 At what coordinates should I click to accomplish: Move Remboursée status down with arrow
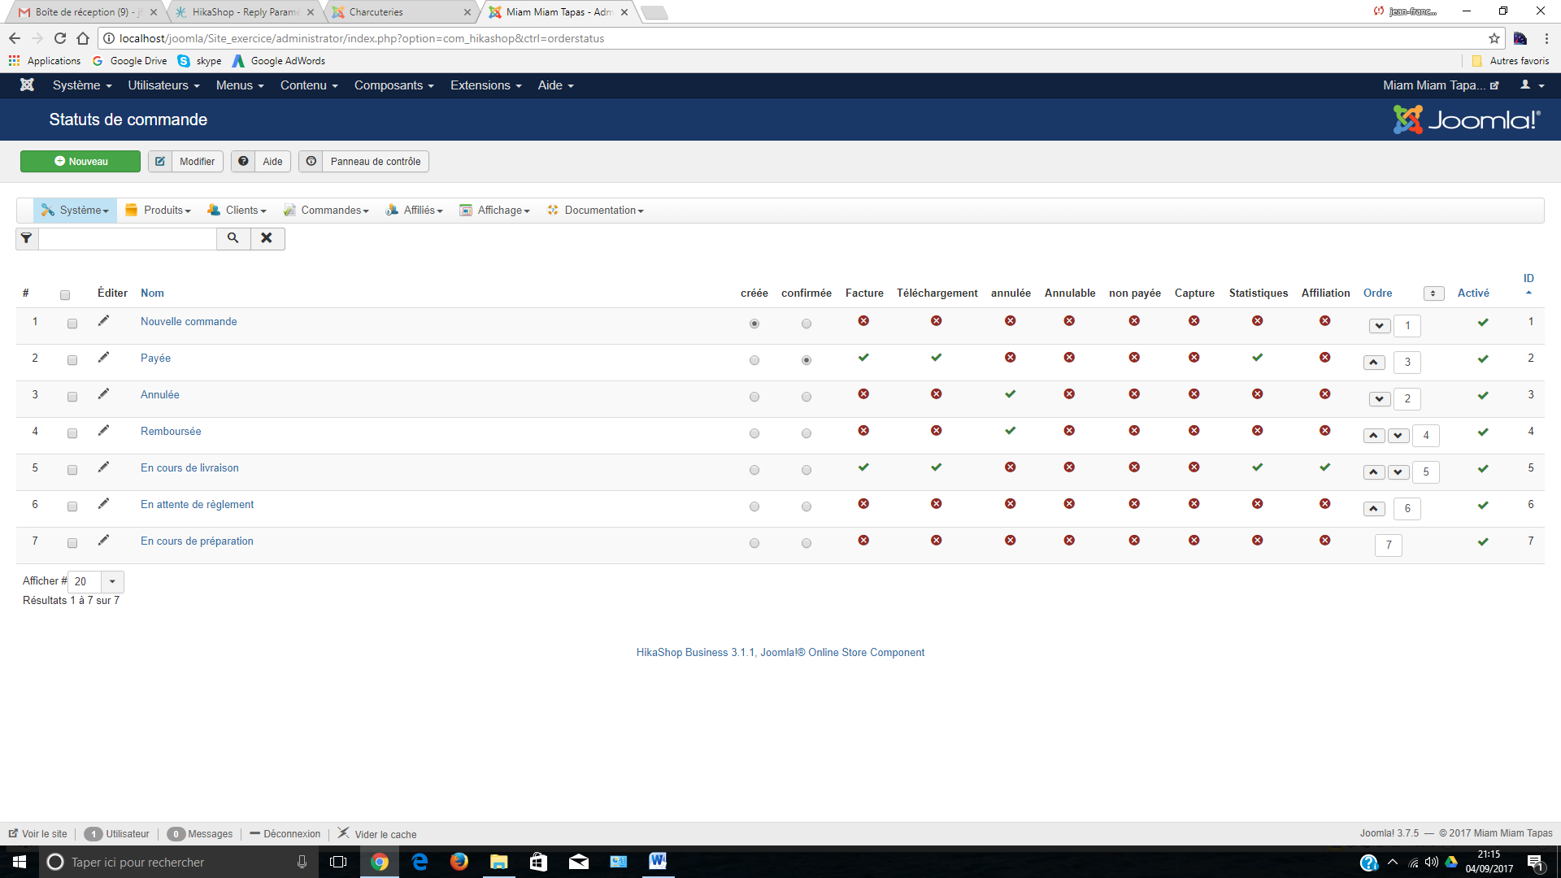coord(1398,436)
